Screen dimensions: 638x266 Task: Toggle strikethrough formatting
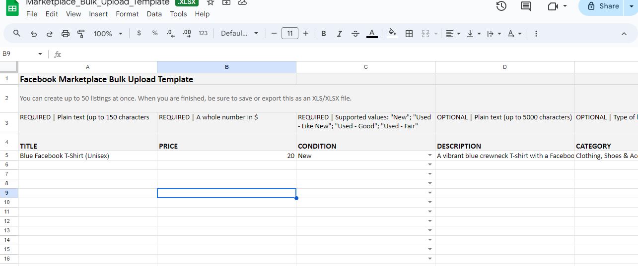tap(355, 33)
